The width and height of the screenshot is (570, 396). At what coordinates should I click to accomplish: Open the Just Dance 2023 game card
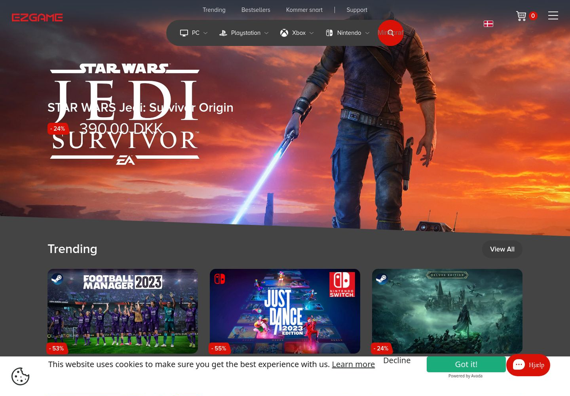[x=285, y=311]
